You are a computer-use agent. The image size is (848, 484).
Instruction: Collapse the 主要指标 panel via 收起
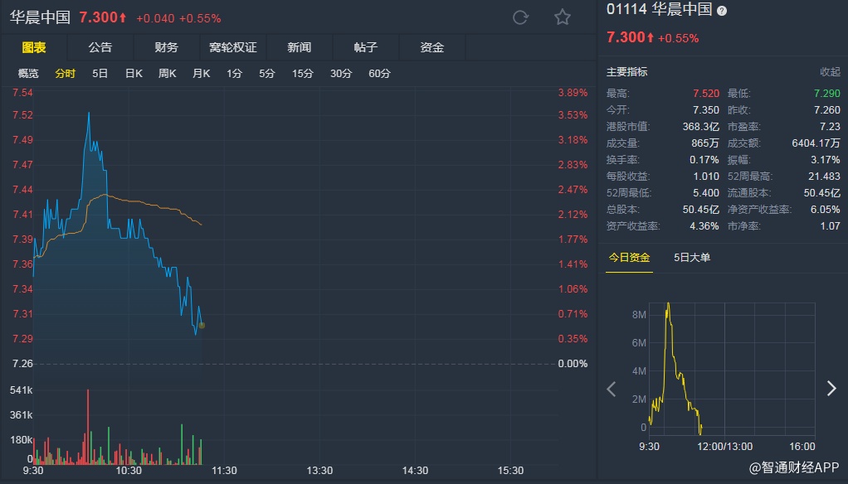830,72
